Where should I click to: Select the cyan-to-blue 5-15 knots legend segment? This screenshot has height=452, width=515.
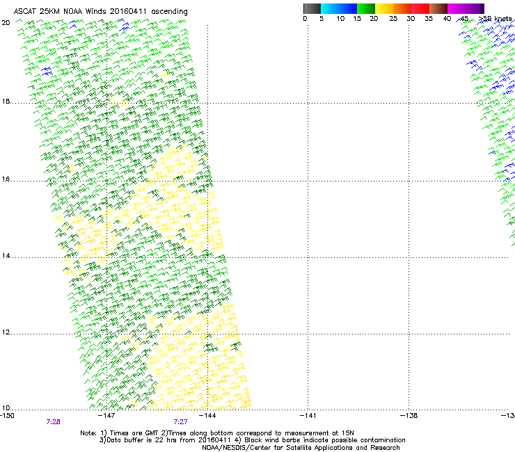coord(339,8)
